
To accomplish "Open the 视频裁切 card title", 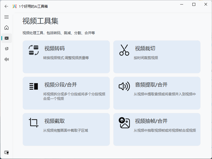I will (145, 48).
